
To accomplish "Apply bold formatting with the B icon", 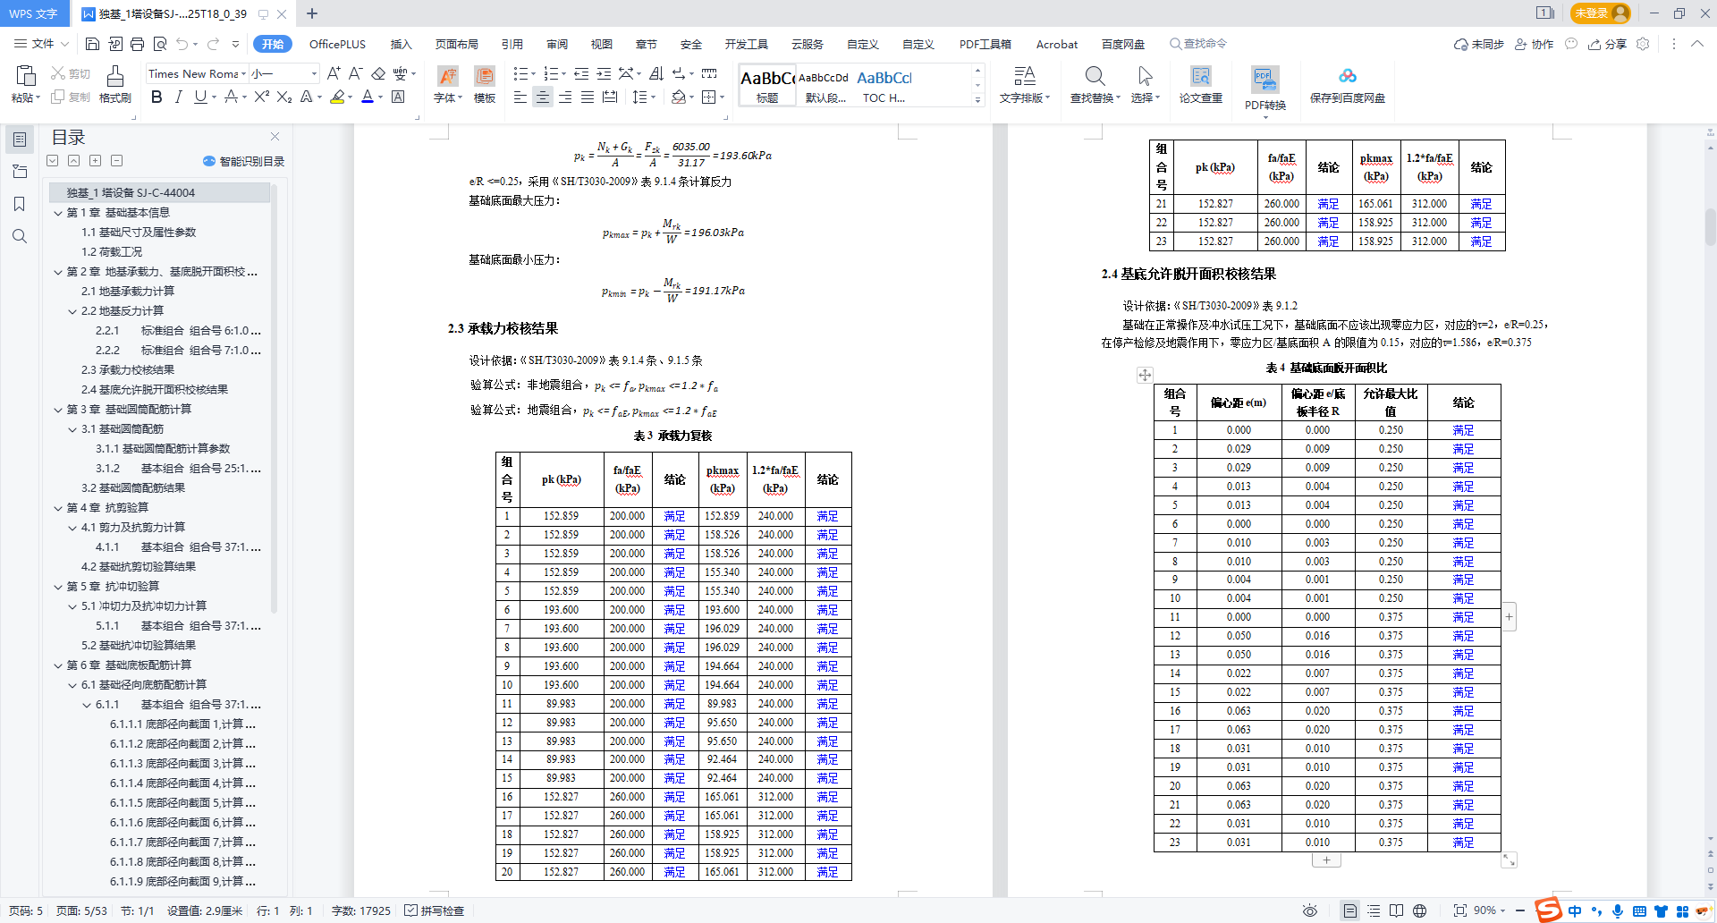I will [156, 97].
